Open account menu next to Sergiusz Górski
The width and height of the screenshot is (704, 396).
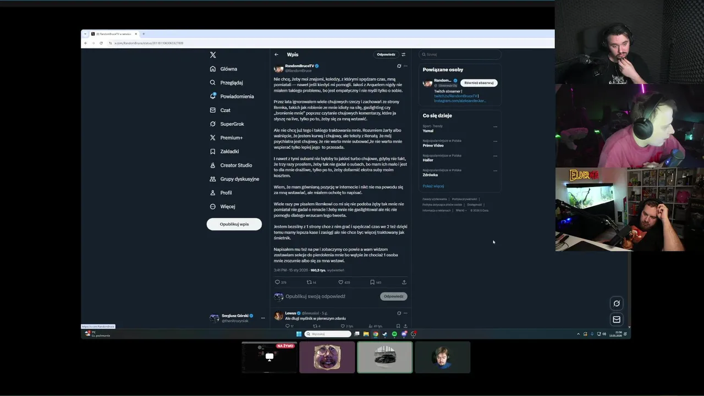pyautogui.click(x=263, y=318)
